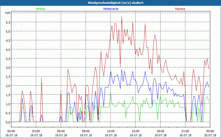This screenshot has width=221, height=138.
Task: Click the 4,5 value on y-axis
Action: [8, 40]
